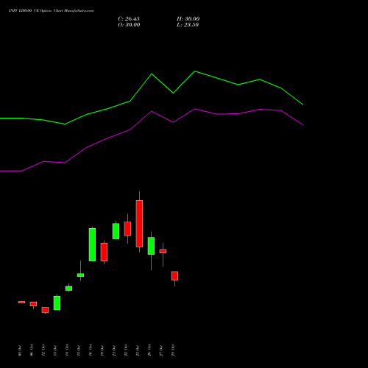
Task: Click the tallest red candlestick above 23 Oct
Action: click(x=139, y=224)
